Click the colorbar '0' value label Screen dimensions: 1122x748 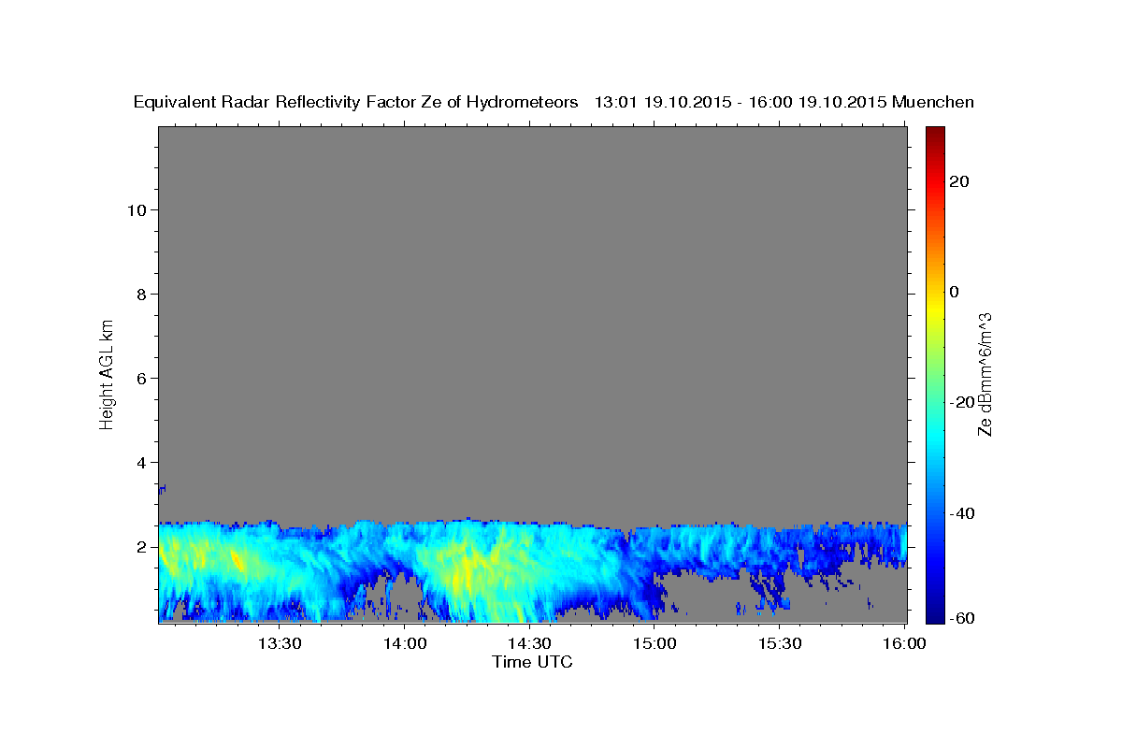(x=955, y=292)
